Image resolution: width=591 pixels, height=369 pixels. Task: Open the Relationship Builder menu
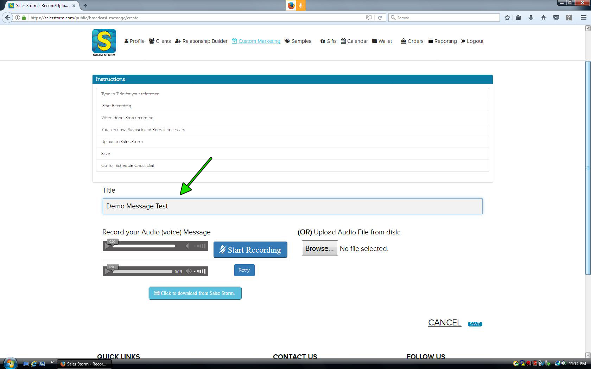[201, 41]
